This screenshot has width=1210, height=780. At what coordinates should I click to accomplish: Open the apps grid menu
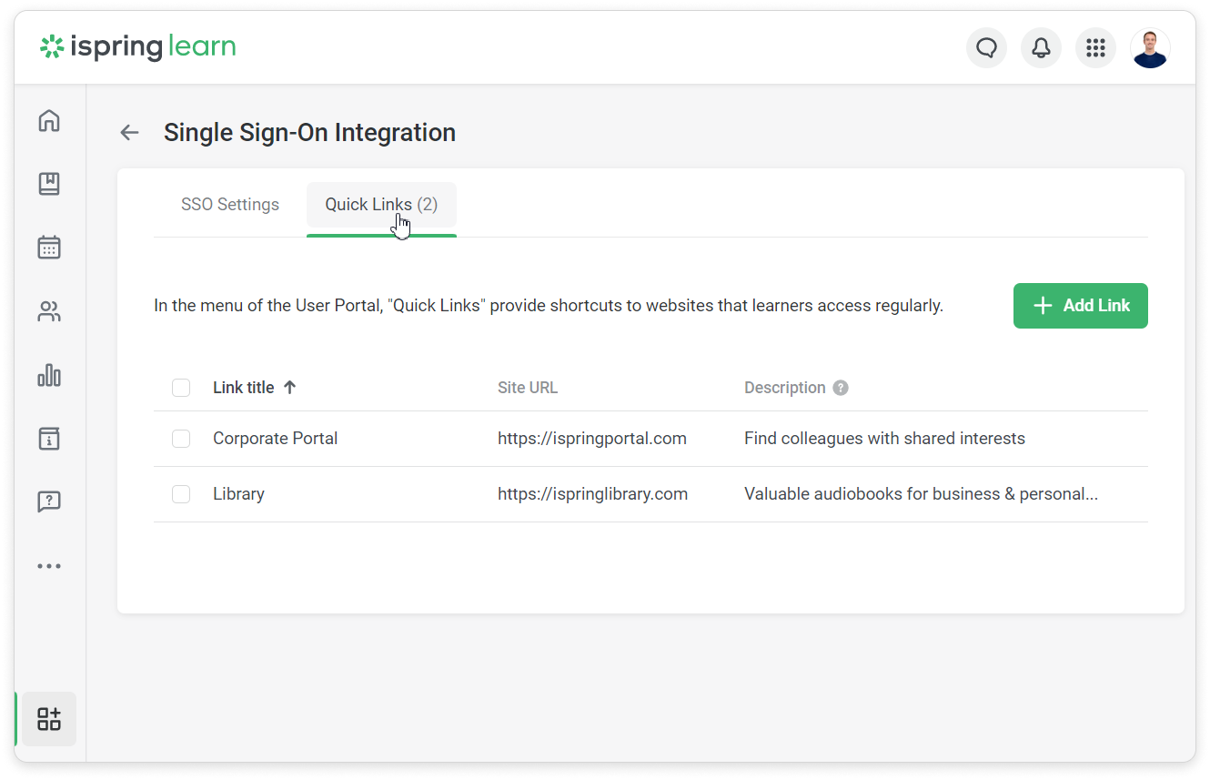(x=1095, y=47)
